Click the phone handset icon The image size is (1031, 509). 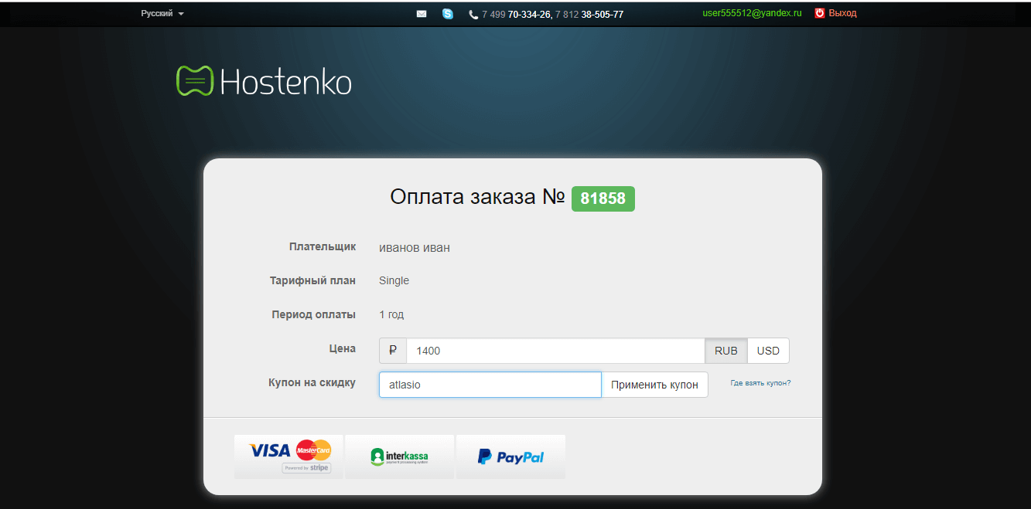[473, 15]
